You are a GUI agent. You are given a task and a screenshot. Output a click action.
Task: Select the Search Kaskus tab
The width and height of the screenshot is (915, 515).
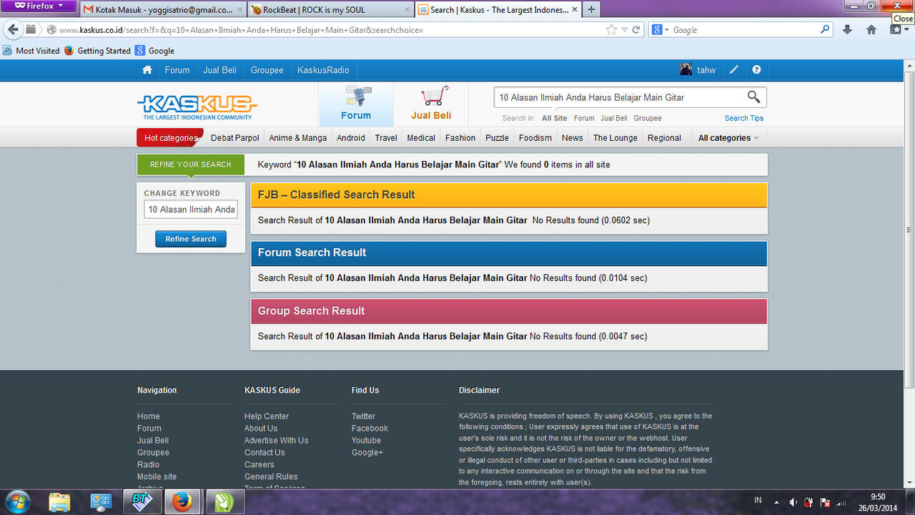(498, 10)
